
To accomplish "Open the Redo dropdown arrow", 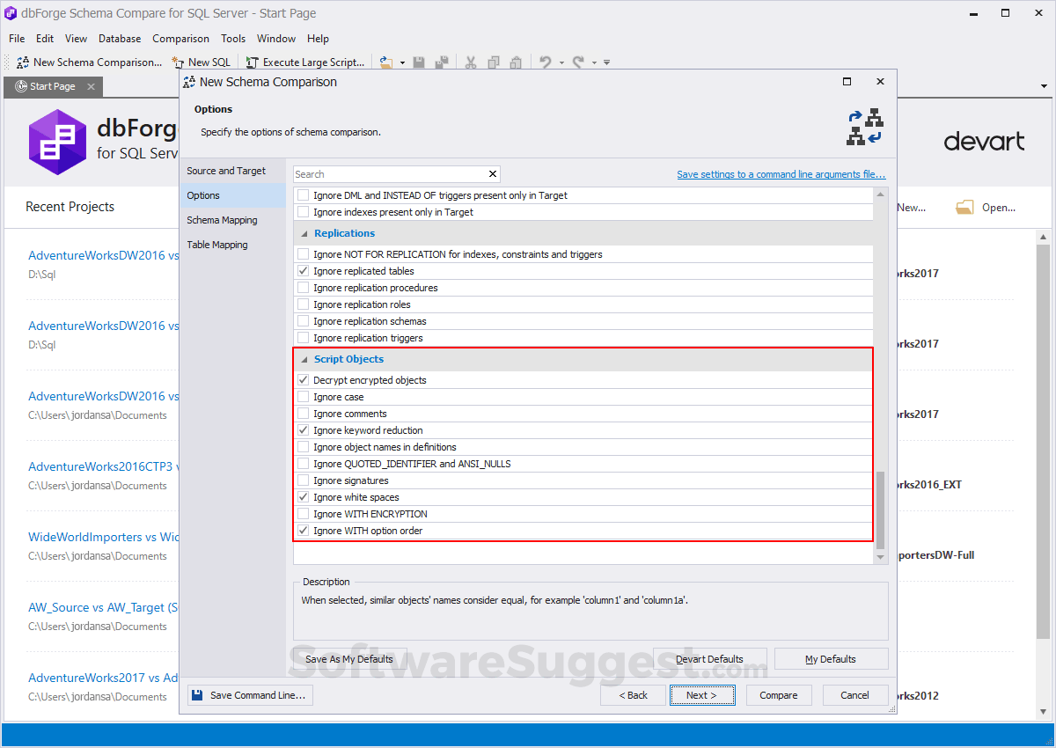I will pos(593,62).
